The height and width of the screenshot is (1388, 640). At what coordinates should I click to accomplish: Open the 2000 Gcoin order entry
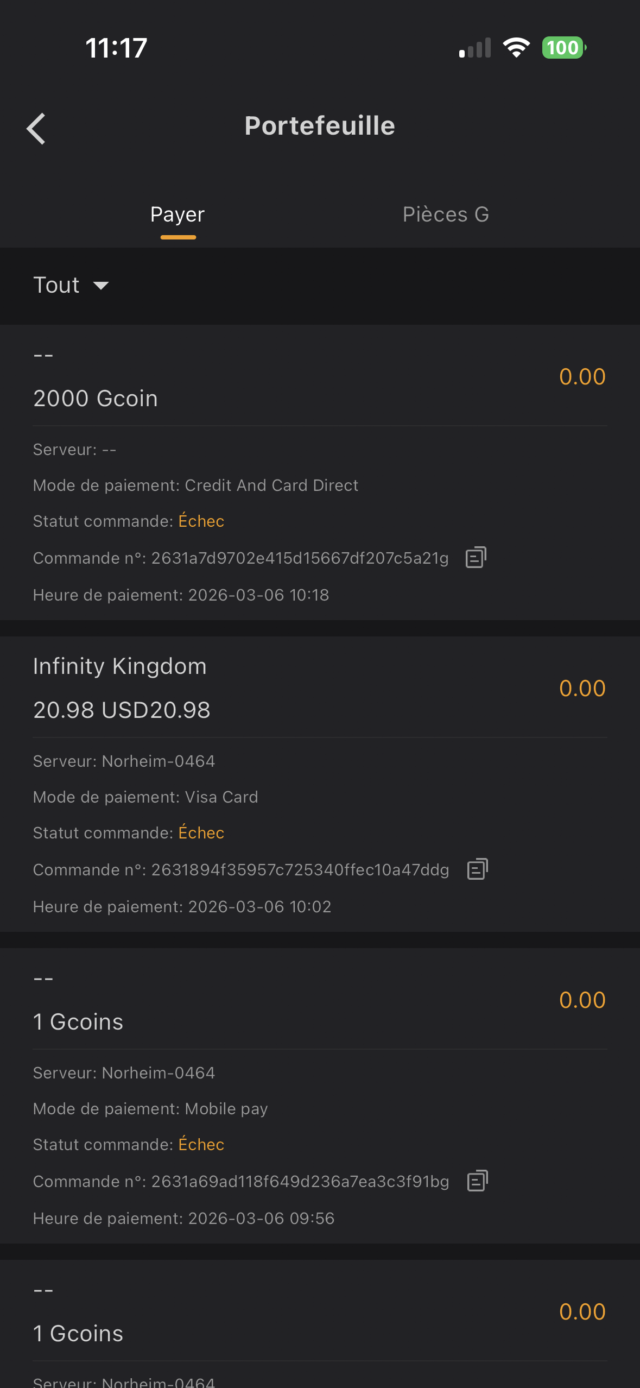[96, 399]
